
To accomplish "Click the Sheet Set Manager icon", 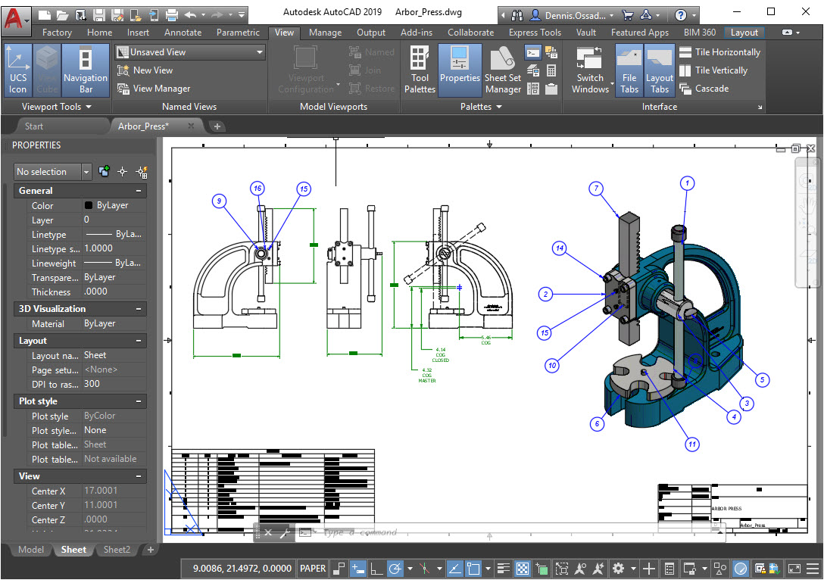I will click(x=503, y=70).
